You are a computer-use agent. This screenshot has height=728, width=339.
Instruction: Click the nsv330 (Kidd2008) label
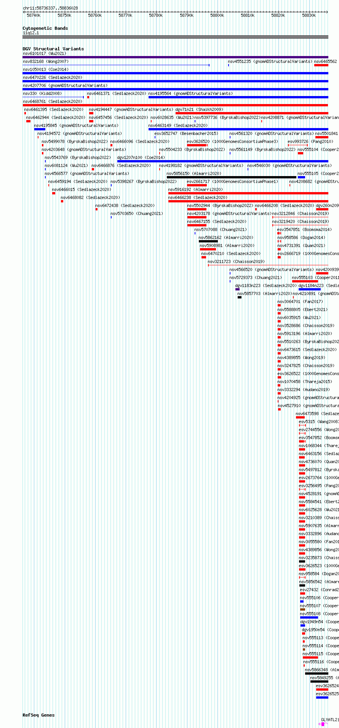click(42, 93)
